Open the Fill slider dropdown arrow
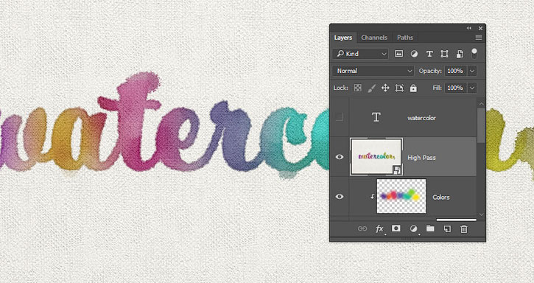The height and width of the screenshot is (283, 534). pyautogui.click(x=471, y=88)
